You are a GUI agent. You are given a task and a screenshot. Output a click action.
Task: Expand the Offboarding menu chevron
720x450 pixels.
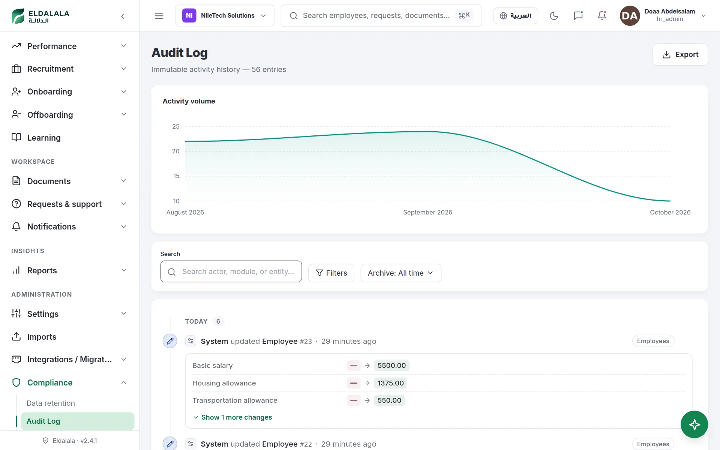pyautogui.click(x=124, y=114)
